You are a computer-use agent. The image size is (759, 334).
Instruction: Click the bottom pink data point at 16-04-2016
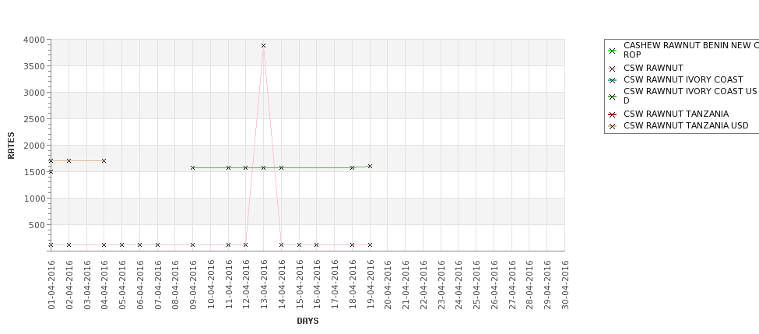(316, 245)
